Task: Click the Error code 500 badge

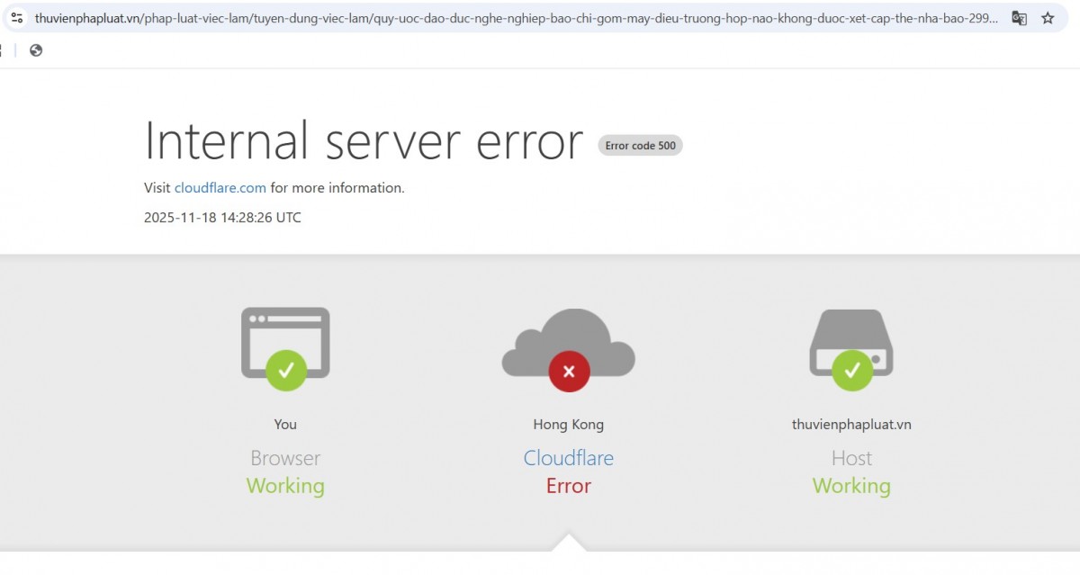Action: [640, 145]
